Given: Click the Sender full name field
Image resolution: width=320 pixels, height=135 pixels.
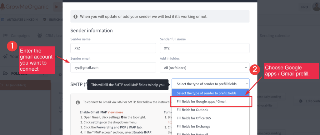Looking at the screenshot, I should pyautogui.click(x=205, y=48).
